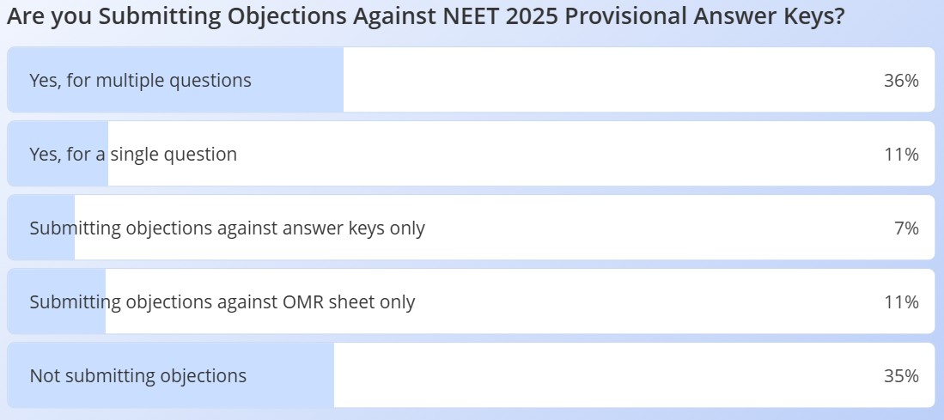The height and width of the screenshot is (420, 944).
Task: Click the white unfilled area of the OMR sheet bar
Action: tap(644, 302)
